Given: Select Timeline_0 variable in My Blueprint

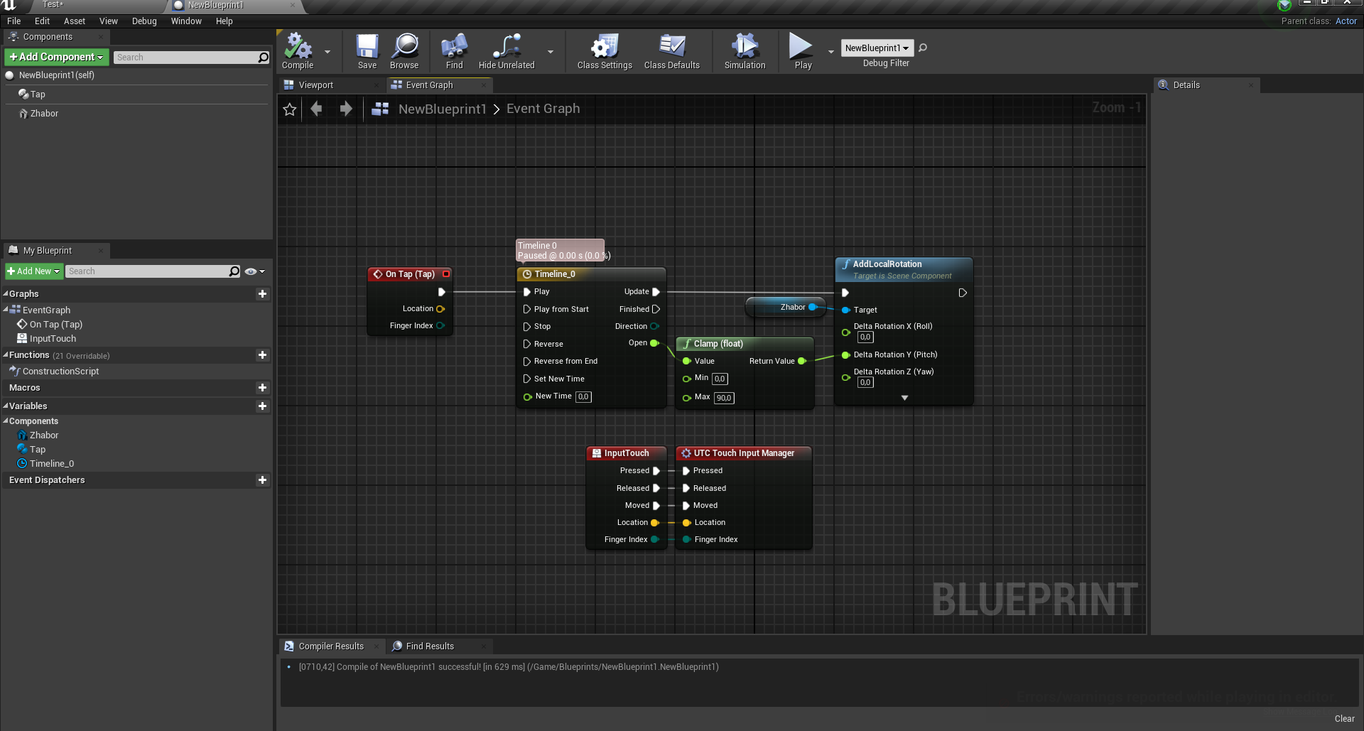Looking at the screenshot, I should coord(51,464).
